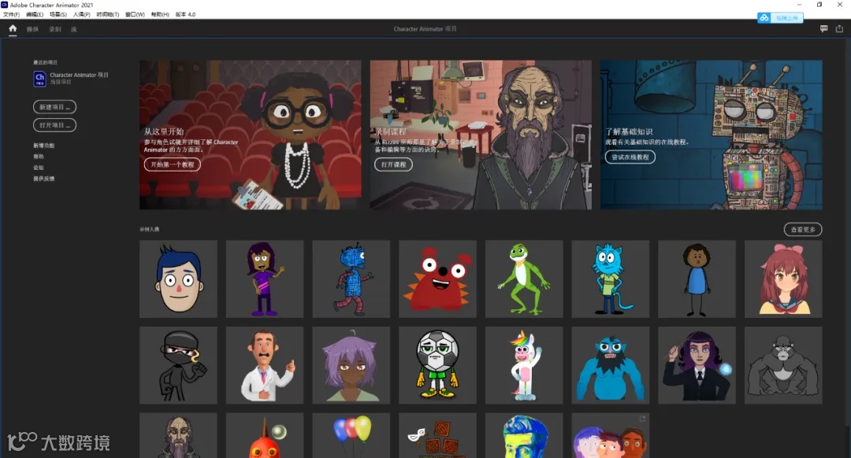Select the blue running robot puppet
This screenshot has width=851, height=458.
coord(351,279)
